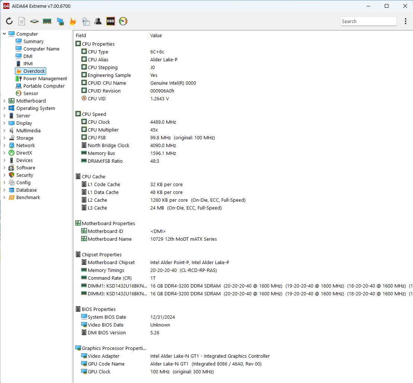Select the DIMM1 memory module row
Viewport: 413px width, 383px height.
(x=243, y=286)
